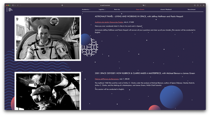Click the 'July 6, 21h00' date text

click(129, 22)
